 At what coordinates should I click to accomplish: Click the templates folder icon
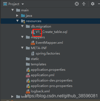[28, 64]
